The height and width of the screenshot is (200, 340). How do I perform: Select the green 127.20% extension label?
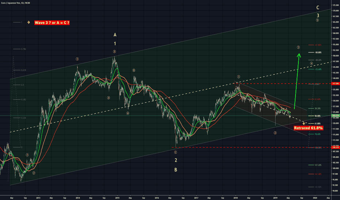(318, 165)
